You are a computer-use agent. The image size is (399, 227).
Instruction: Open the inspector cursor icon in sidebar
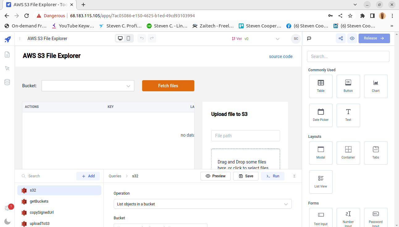(x=7, y=68)
